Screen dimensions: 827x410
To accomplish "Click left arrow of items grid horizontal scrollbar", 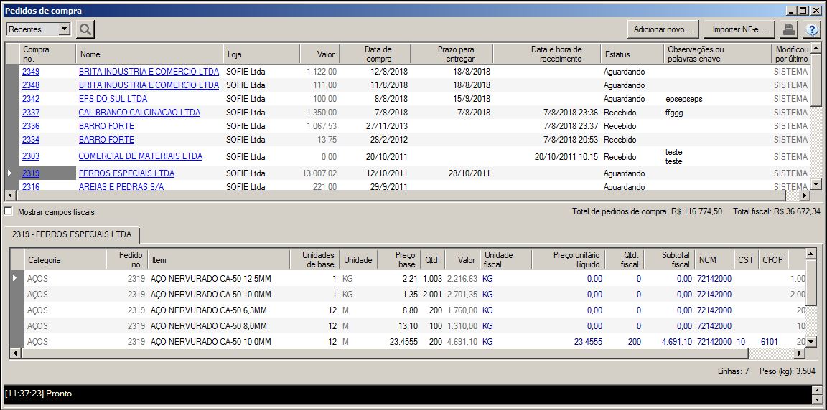I will point(14,353).
